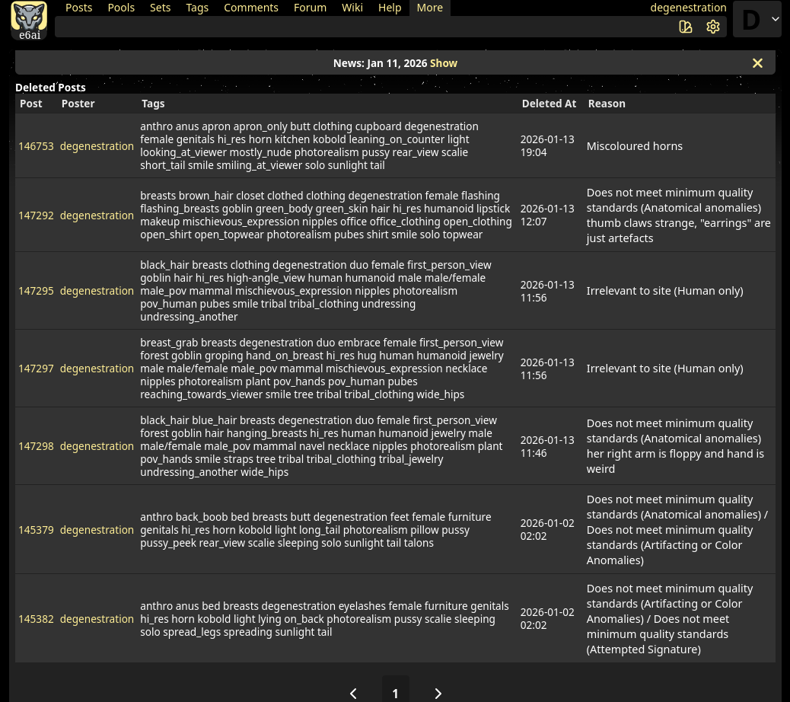Open the Help menu
Image resolution: width=790 pixels, height=702 pixels.
(x=390, y=8)
